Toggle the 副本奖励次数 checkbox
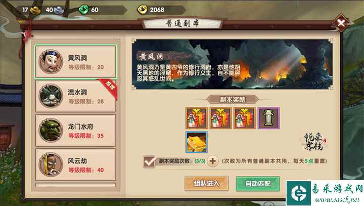This screenshot has width=364, height=206. (149, 161)
